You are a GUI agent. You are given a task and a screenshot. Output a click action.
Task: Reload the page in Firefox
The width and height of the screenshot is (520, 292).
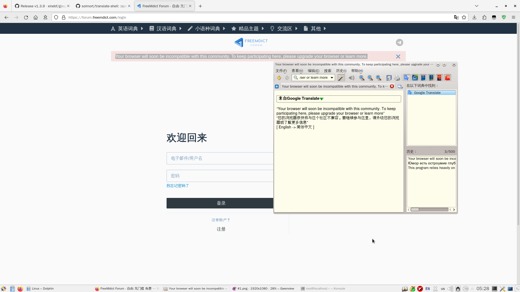point(26,17)
